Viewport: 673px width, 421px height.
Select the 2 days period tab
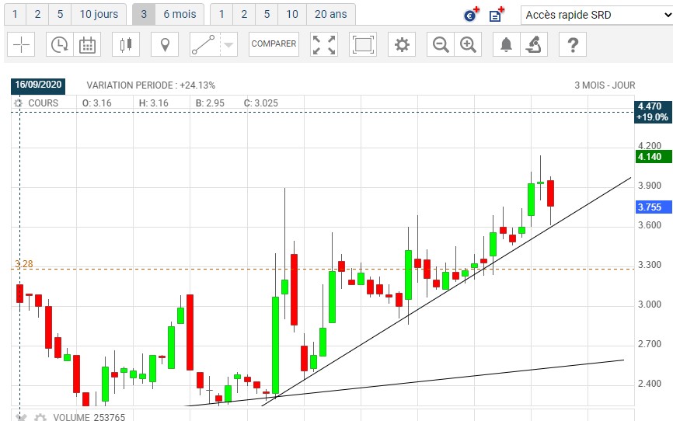click(x=37, y=14)
